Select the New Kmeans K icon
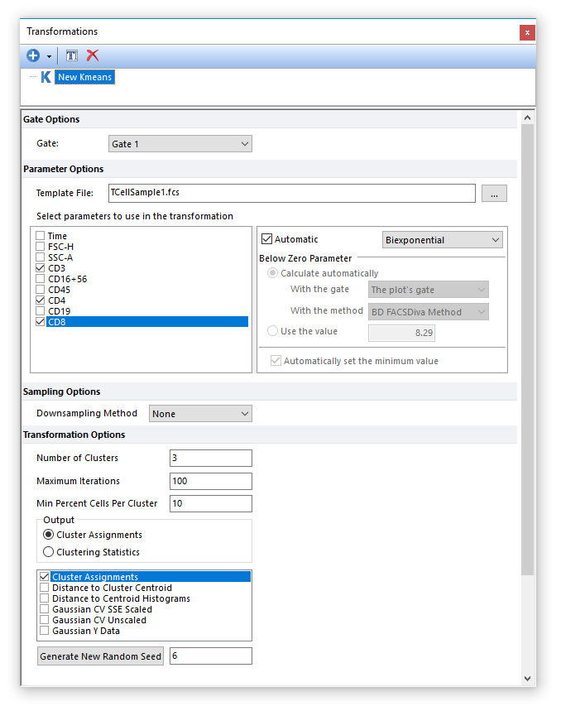561x711 pixels. pos(46,77)
